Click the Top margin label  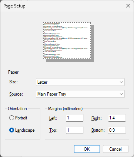tap(53, 130)
